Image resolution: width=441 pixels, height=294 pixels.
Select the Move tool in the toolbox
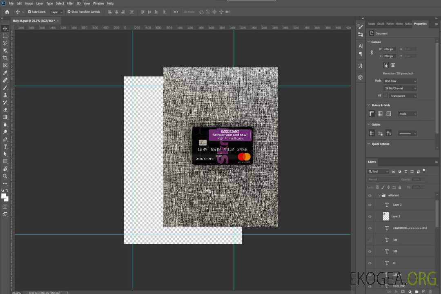[5, 29]
